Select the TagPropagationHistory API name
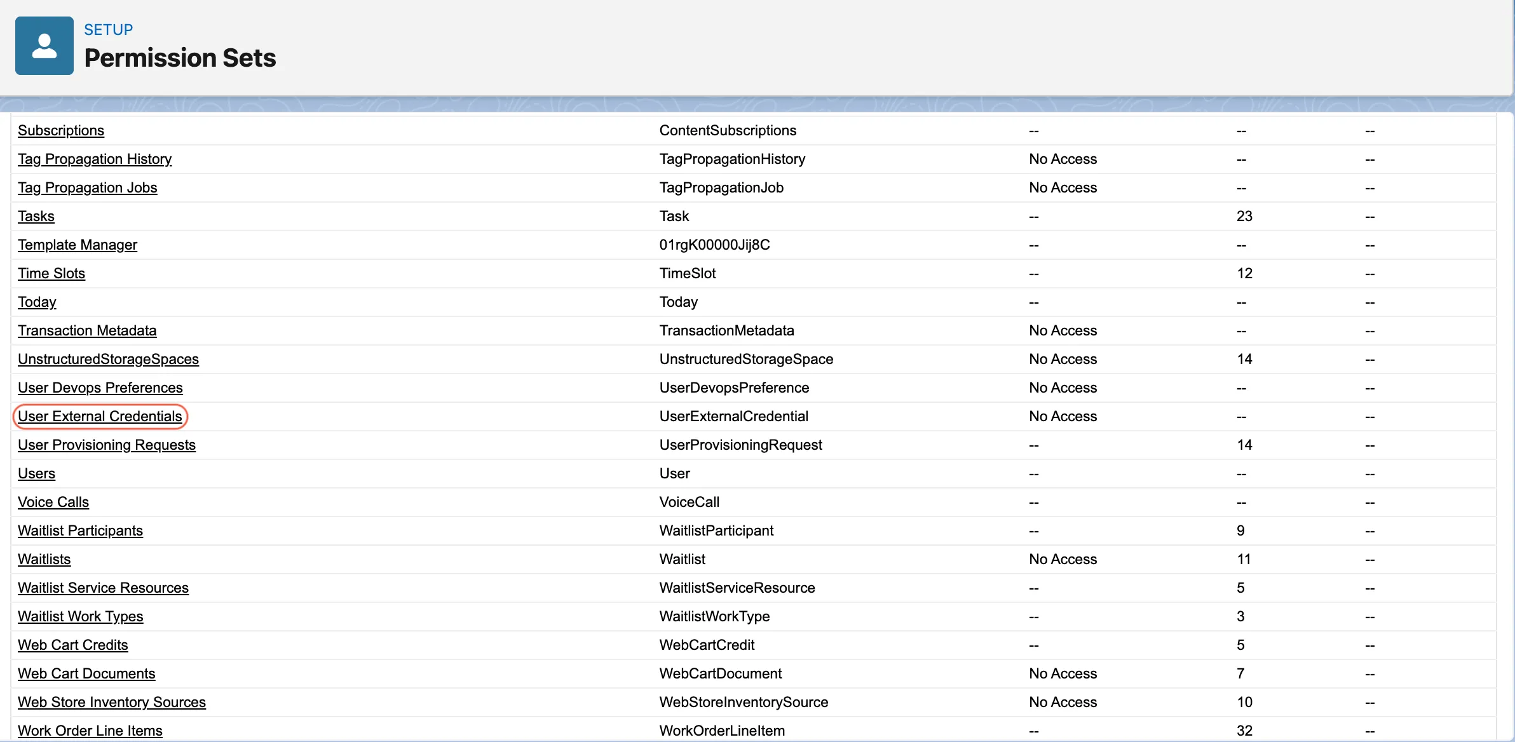The height and width of the screenshot is (742, 1515). click(x=732, y=159)
